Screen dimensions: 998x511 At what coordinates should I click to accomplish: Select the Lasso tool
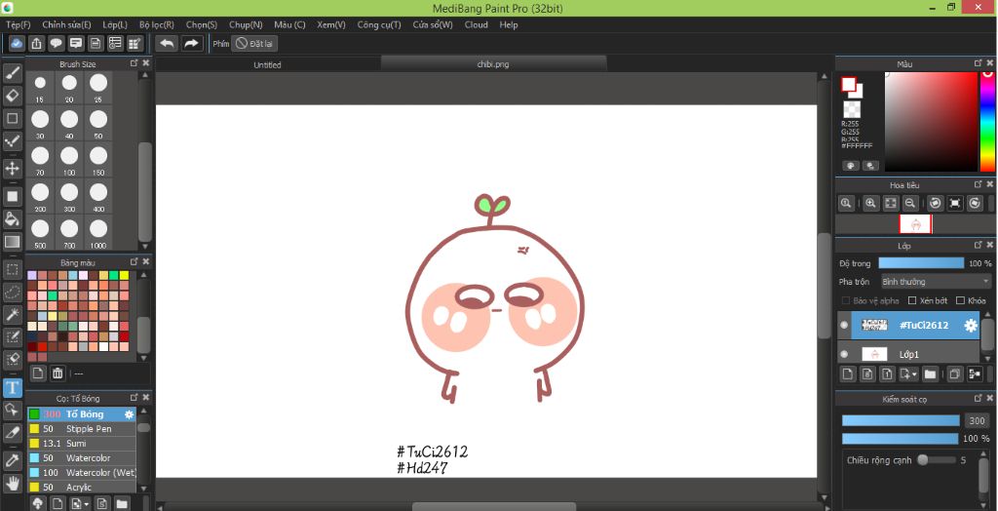click(x=12, y=292)
